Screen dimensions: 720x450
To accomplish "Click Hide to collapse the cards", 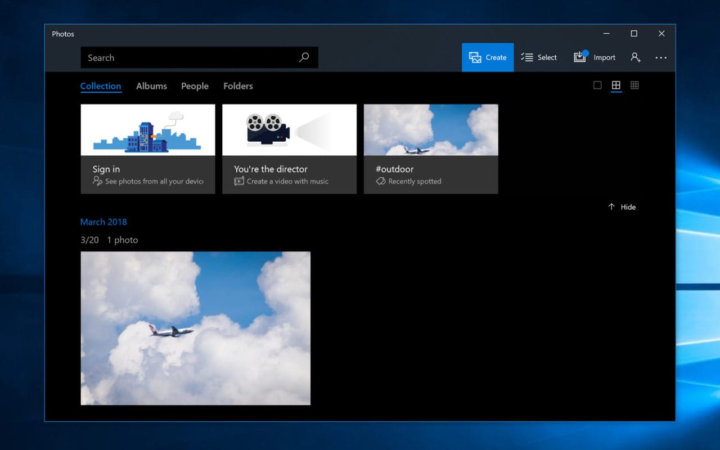I will tap(622, 207).
